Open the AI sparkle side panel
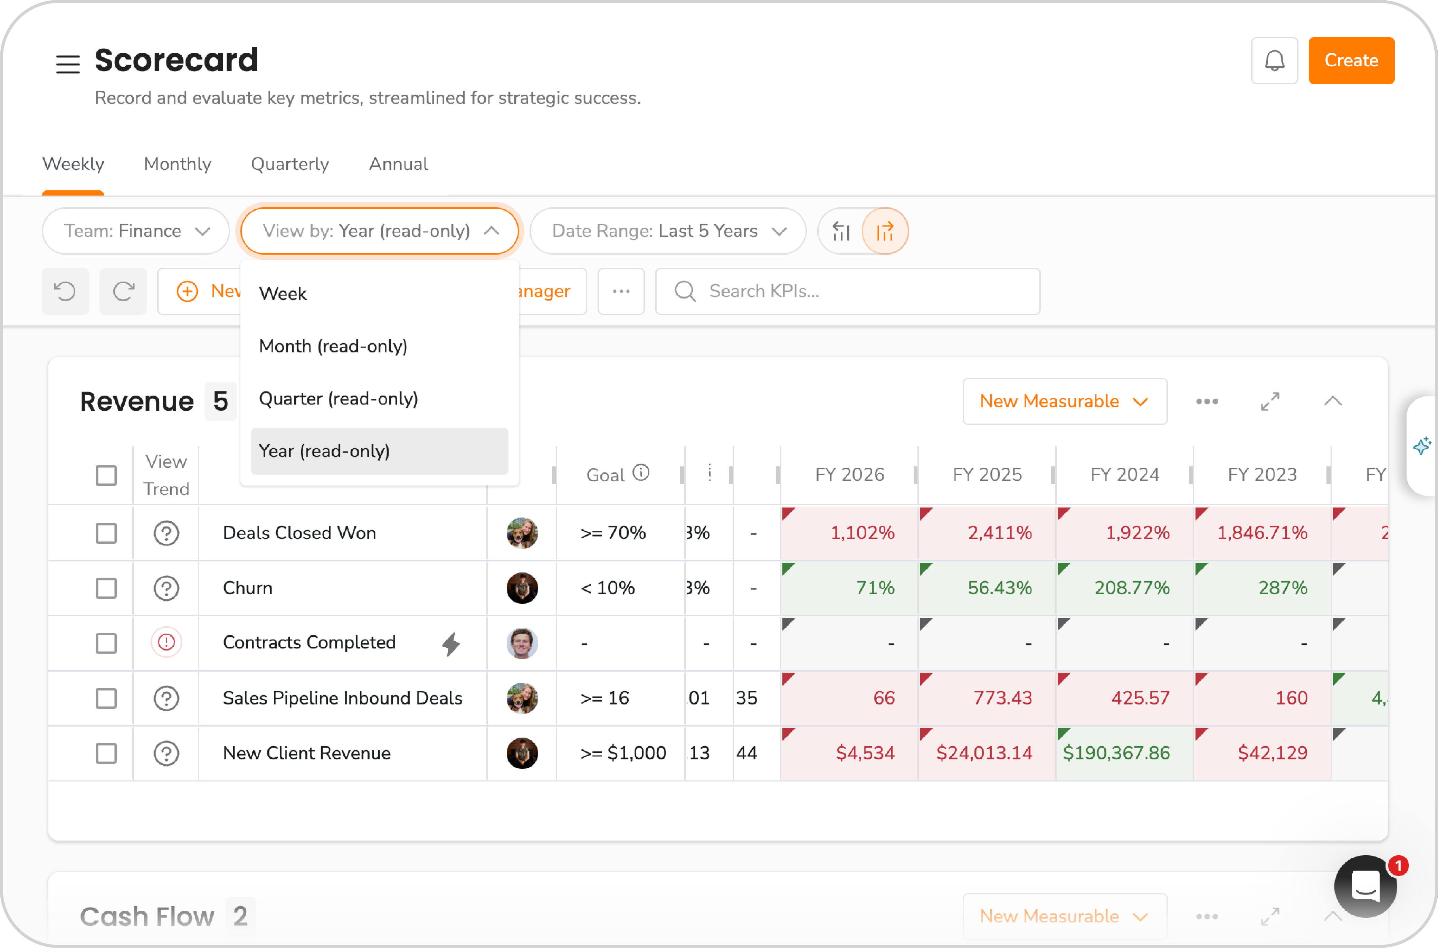This screenshot has height=948, width=1438. (1422, 446)
